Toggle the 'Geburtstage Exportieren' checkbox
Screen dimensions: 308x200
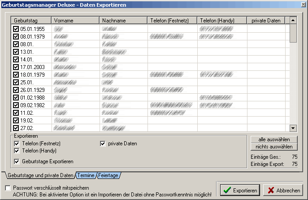click(x=17, y=161)
